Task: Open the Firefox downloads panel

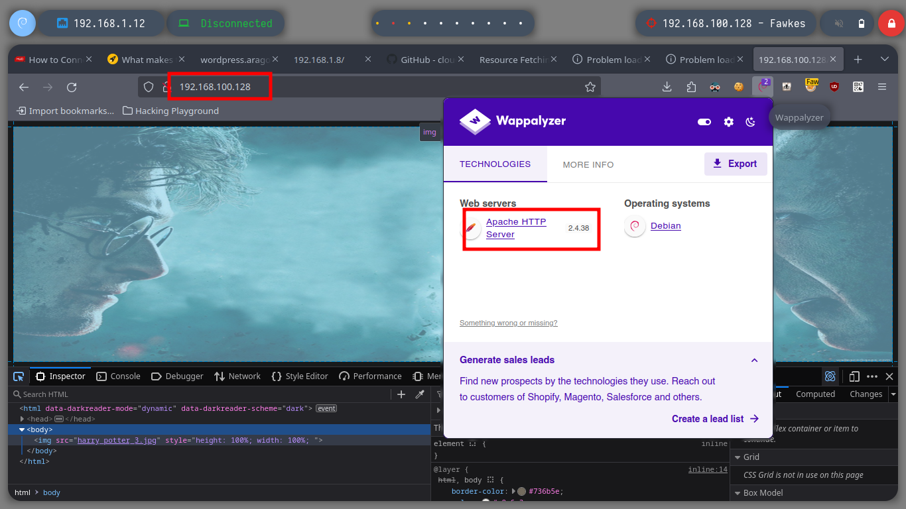Action: [667, 87]
